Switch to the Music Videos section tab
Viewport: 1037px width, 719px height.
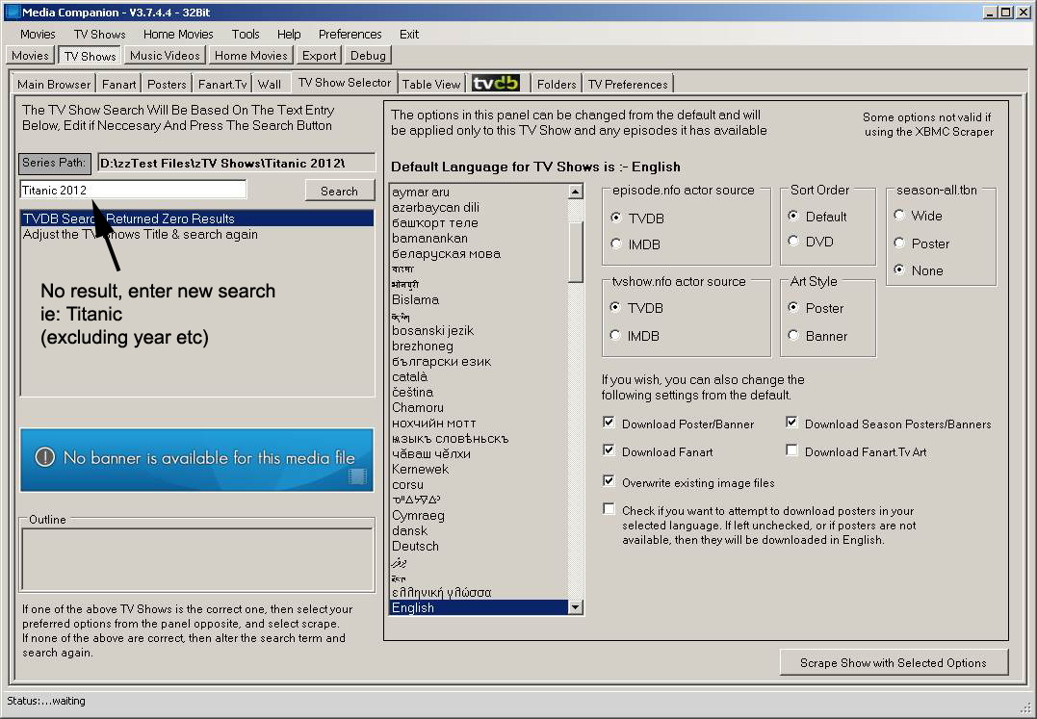tap(165, 56)
